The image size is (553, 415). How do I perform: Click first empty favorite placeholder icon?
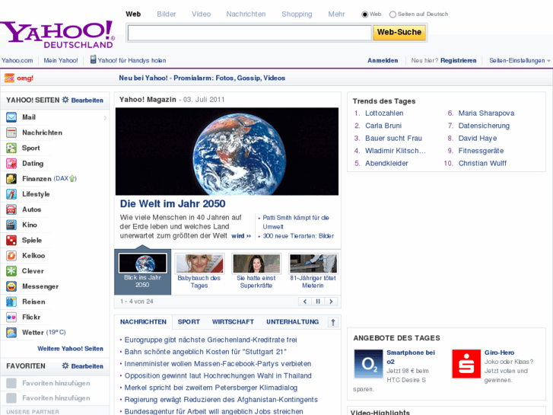pyautogui.click(x=11, y=383)
